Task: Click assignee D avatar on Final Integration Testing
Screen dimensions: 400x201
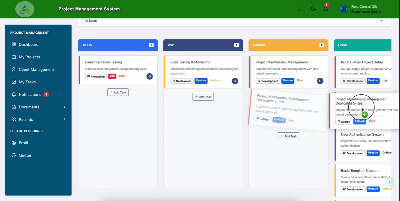Action: click(149, 76)
